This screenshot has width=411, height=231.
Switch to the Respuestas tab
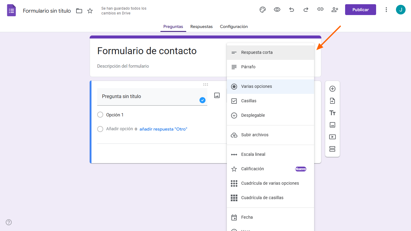(202, 26)
